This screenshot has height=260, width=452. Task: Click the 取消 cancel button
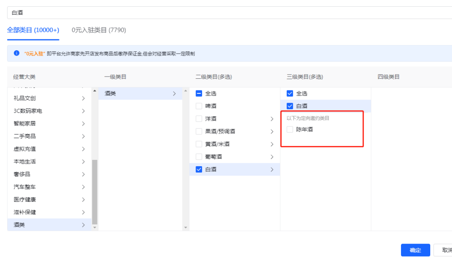[x=446, y=250]
